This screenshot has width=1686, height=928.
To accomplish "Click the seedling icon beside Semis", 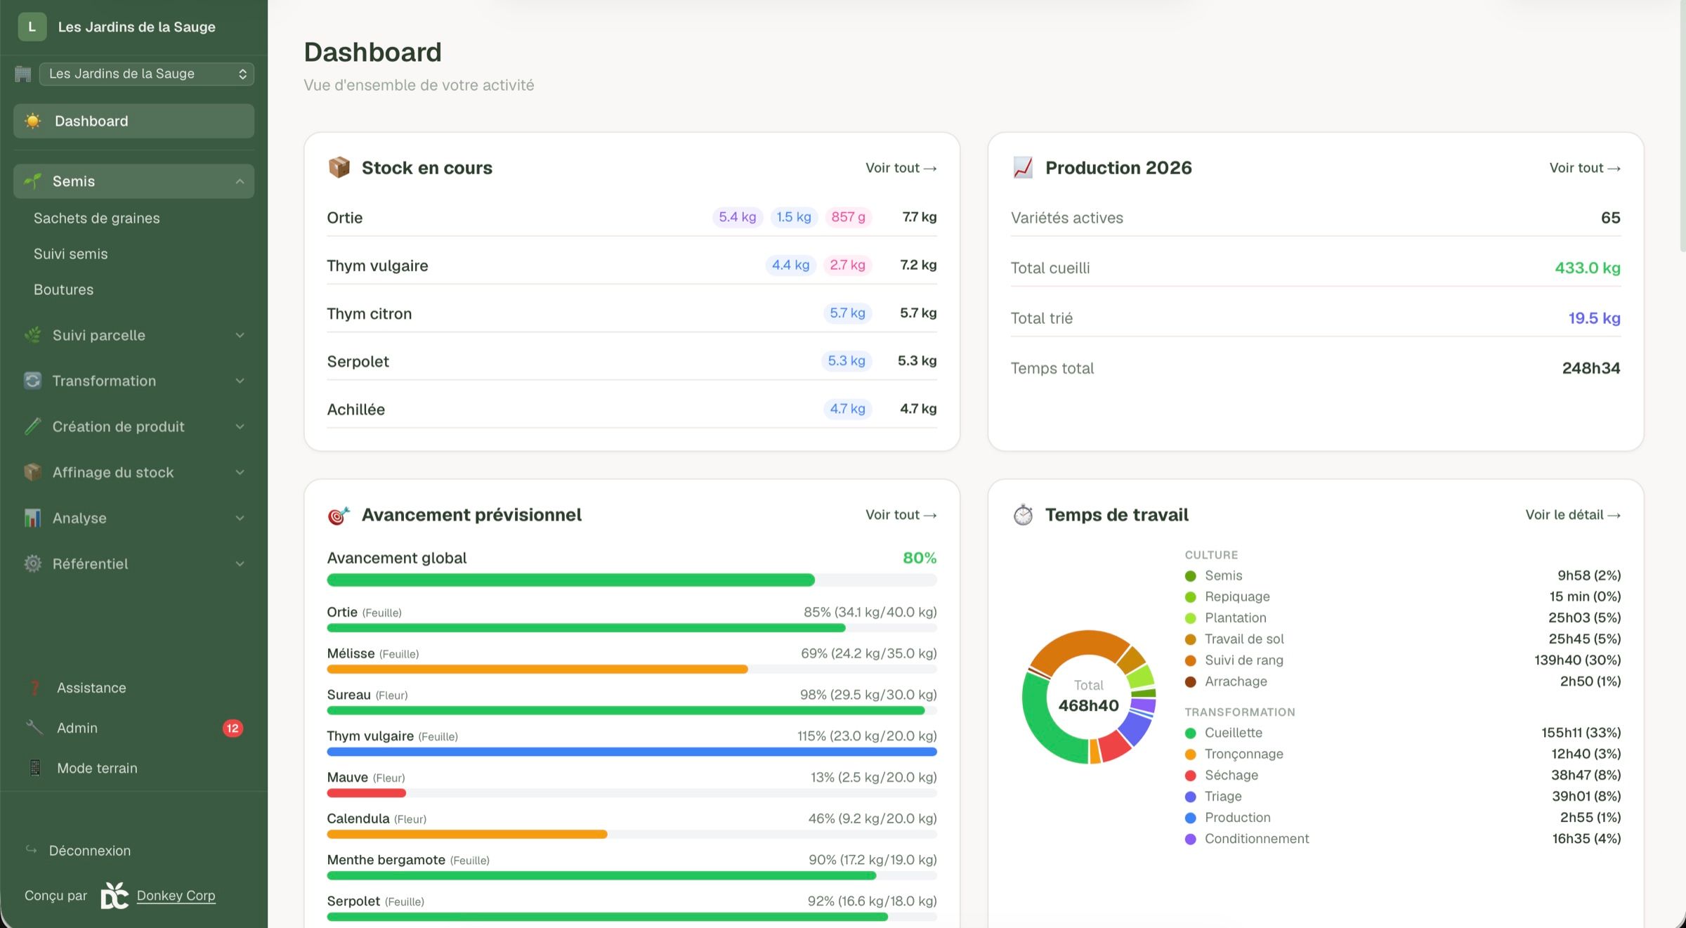I will [32, 181].
